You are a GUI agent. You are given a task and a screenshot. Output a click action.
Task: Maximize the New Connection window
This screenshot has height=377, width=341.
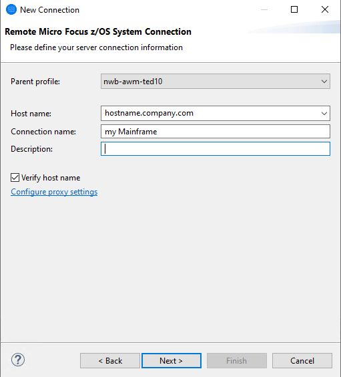click(x=294, y=9)
